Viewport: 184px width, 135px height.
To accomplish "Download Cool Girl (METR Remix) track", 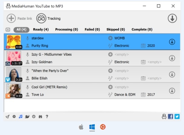I will [172, 91].
